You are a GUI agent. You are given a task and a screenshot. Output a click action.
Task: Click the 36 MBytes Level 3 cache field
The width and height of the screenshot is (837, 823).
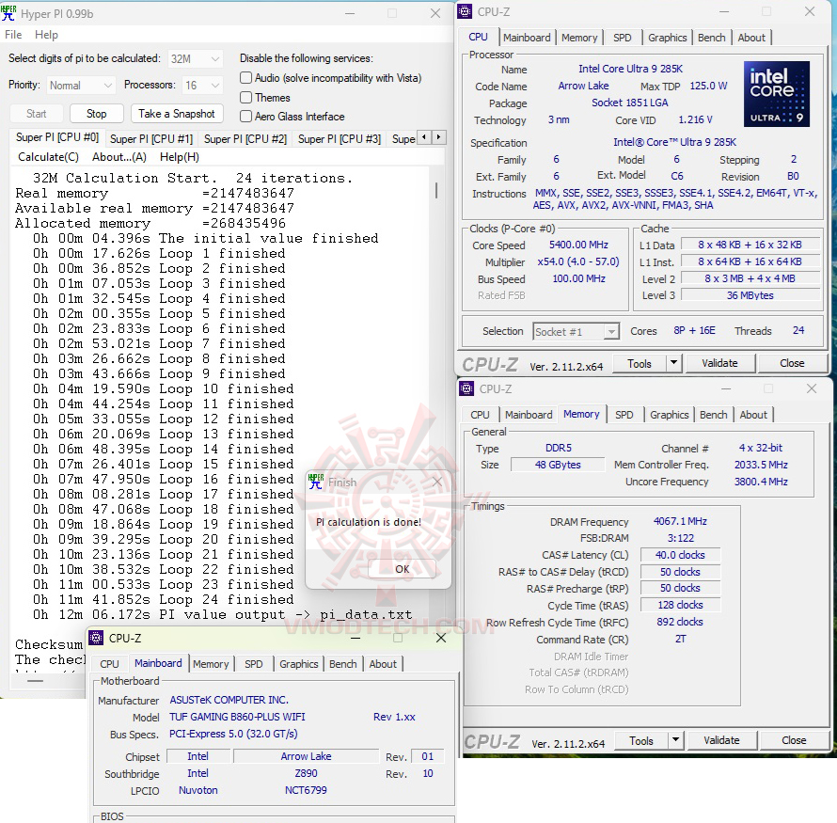click(750, 295)
